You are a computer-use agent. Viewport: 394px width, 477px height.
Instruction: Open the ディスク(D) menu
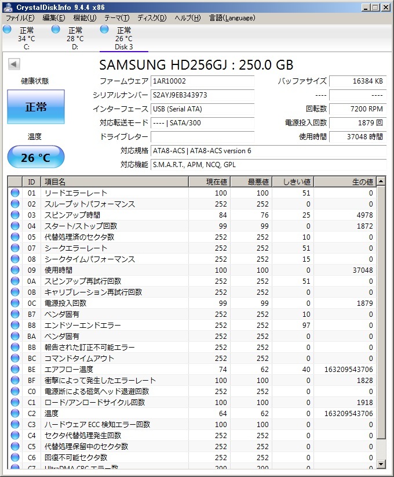coord(152,18)
